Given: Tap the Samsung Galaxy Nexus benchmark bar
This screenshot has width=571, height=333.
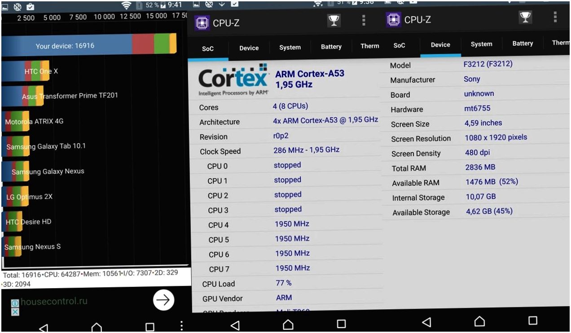Looking at the screenshot, I should click(x=15, y=171).
